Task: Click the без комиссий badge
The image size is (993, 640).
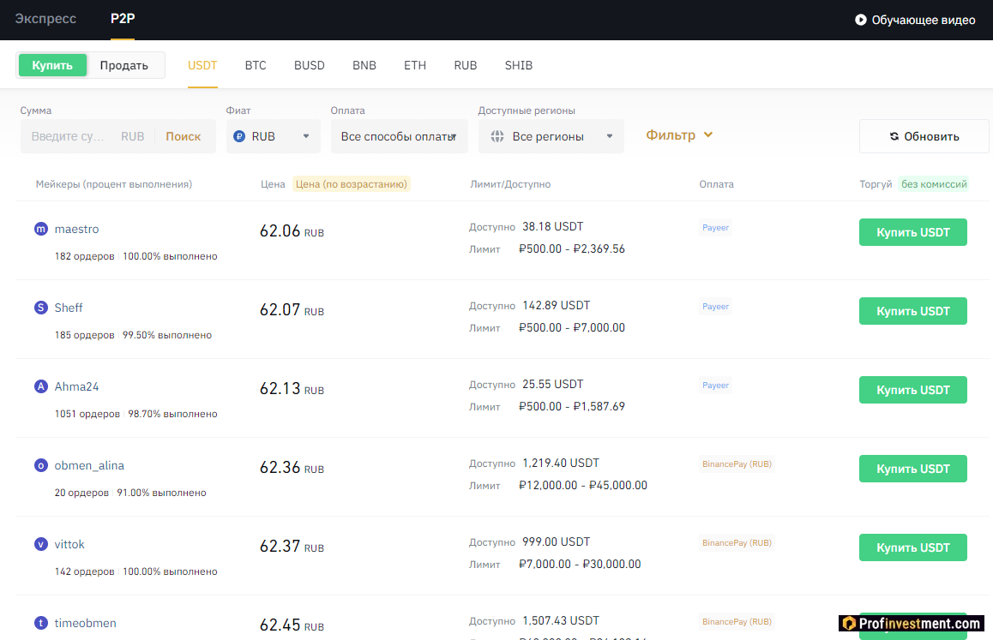Action: [934, 184]
